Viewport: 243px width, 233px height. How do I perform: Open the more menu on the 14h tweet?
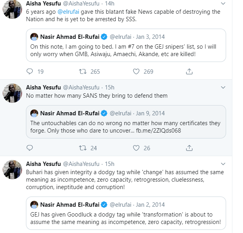click(x=223, y=4)
